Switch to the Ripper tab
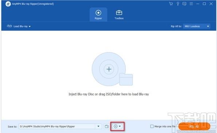The image size is (217, 133). tap(98, 15)
